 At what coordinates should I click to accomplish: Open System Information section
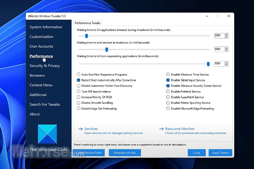(x=46, y=27)
